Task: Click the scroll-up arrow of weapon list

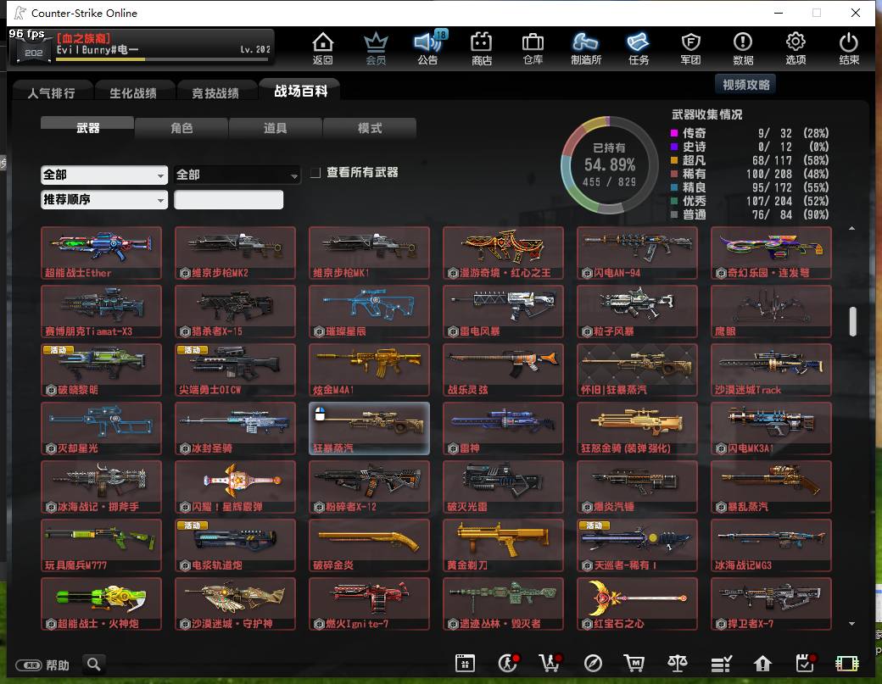Action: pos(851,228)
